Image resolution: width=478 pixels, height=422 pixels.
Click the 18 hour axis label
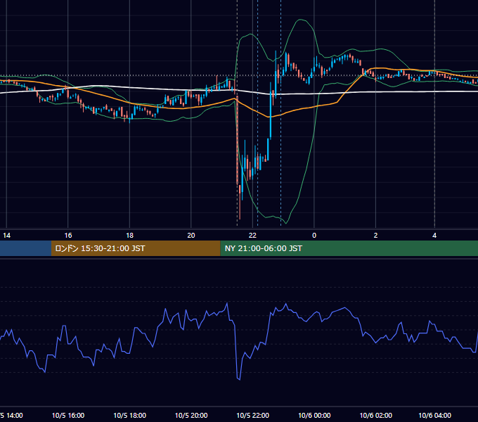[x=129, y=236]
